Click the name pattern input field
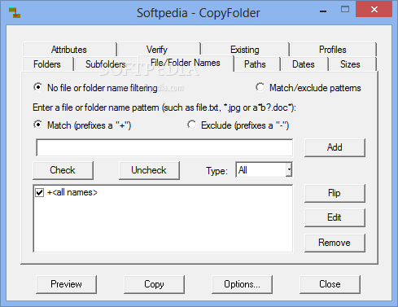 pos(164,147)
